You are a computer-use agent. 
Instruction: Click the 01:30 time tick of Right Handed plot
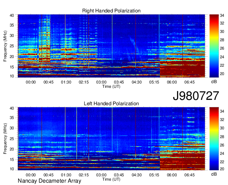(x=66, y=82)
